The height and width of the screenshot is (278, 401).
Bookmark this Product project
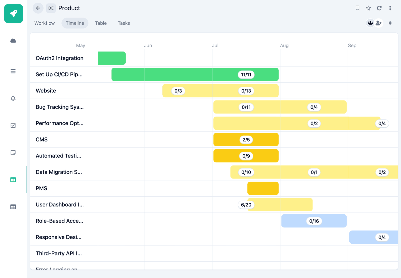pyautogui.click(x=357, y=8)
